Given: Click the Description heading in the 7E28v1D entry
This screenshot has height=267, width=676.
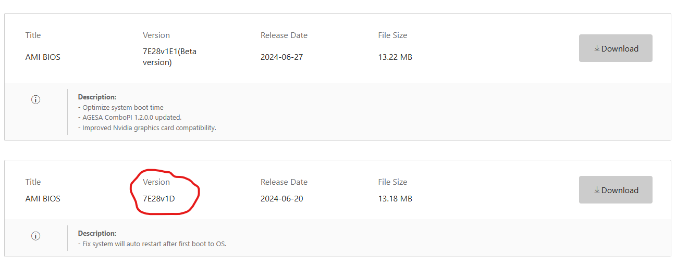Looking at the screenshot, I should click(97, 233).
